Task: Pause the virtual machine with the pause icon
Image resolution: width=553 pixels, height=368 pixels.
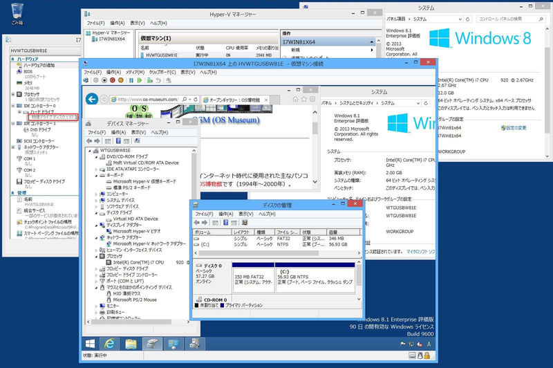Action: click(131, 80)
